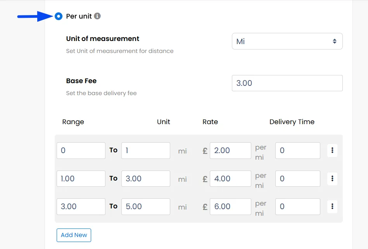Click the range start field containing 0
The image size is (368, 249).
coord(81,150)
